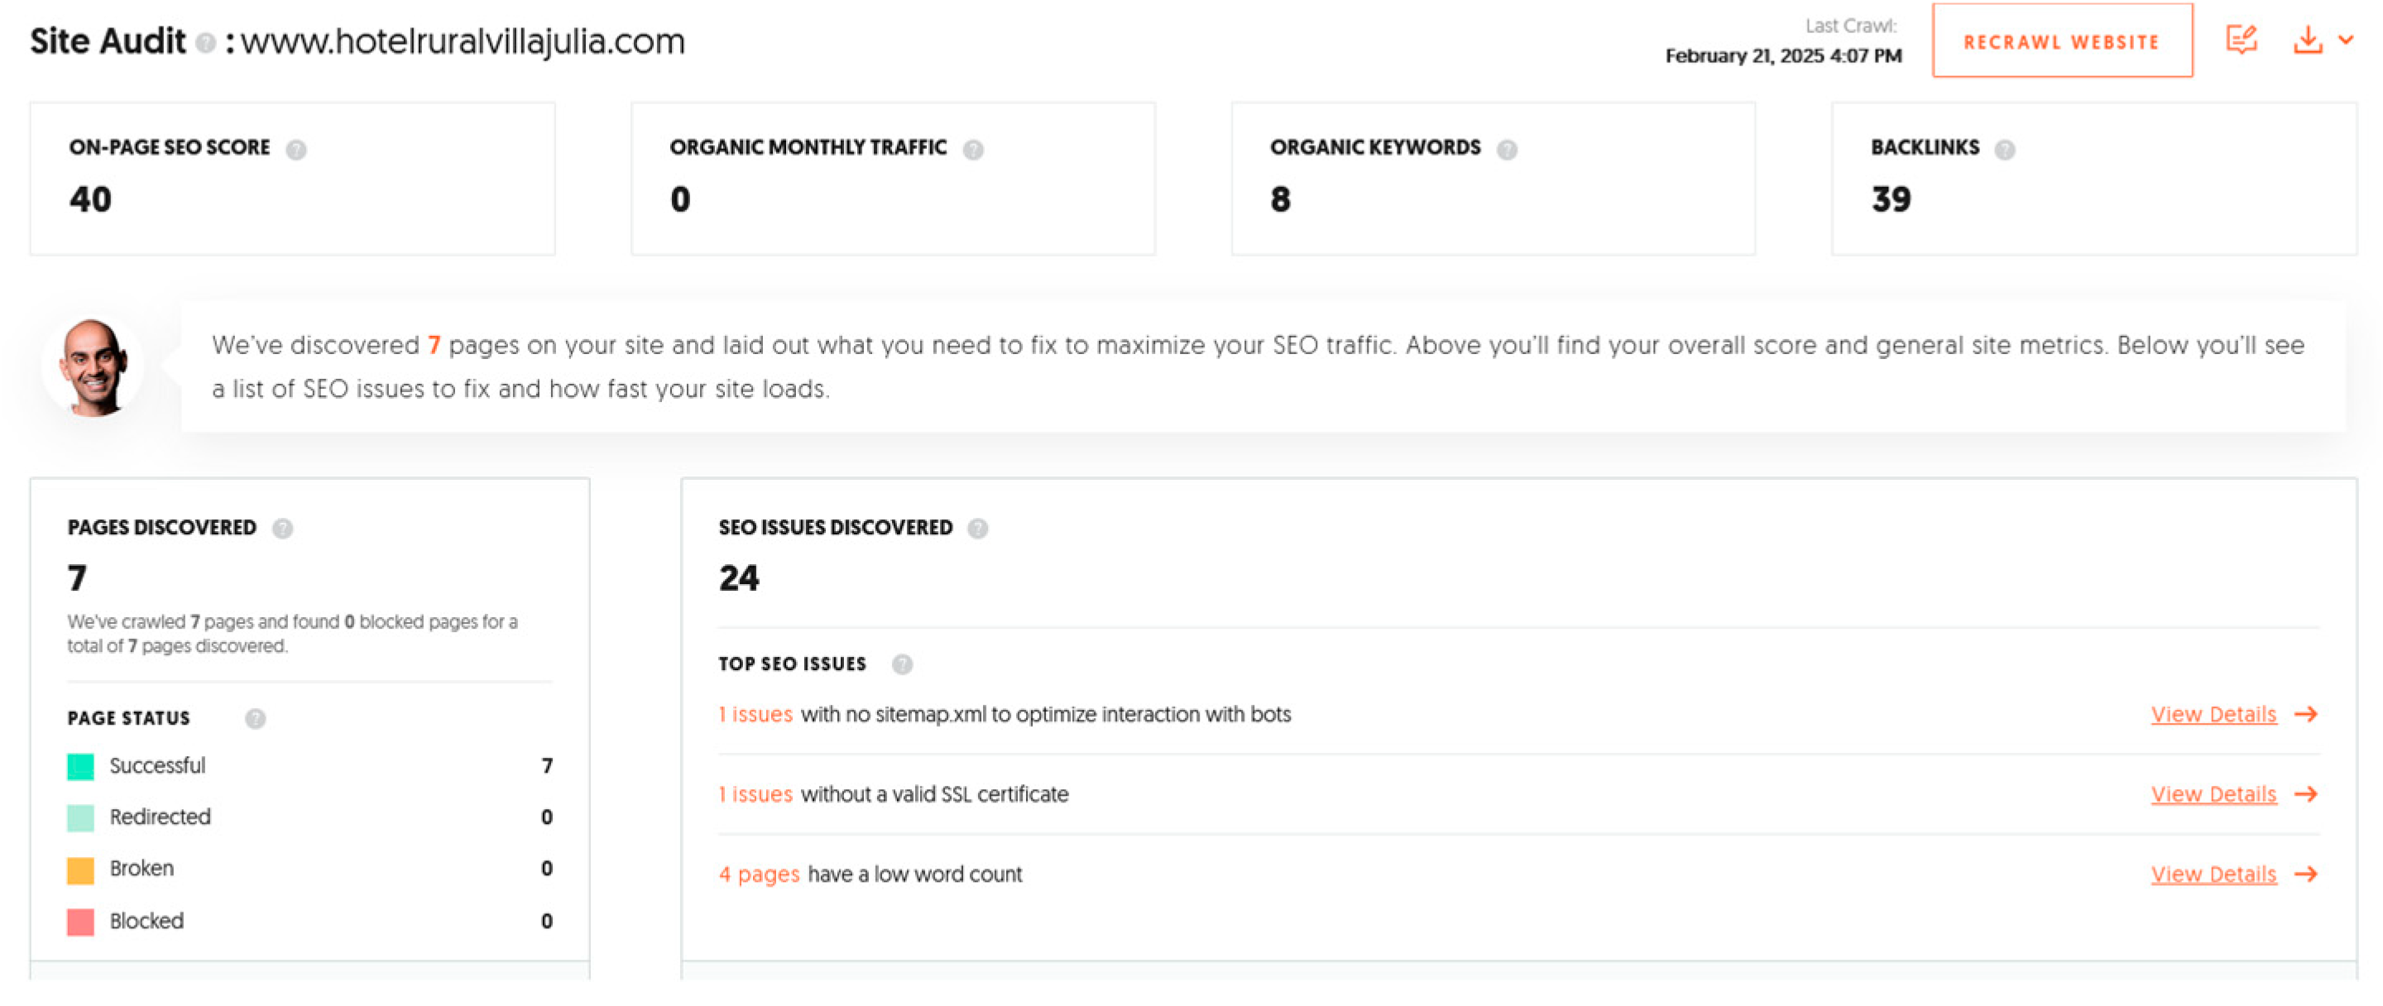Click help icon for Backlinks
The image size is (2383, 1006).
2004,149
